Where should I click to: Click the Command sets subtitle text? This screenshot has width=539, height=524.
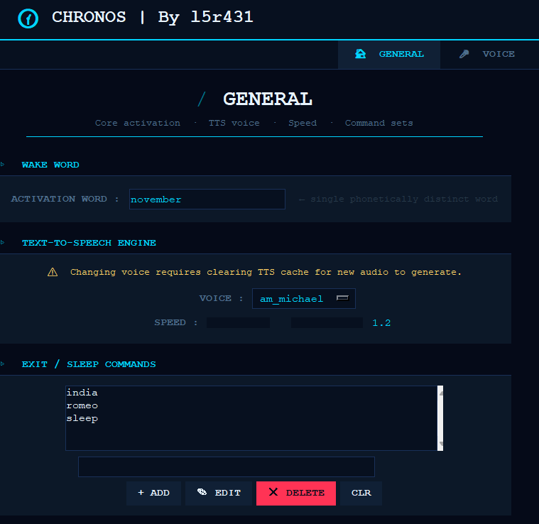pos(379,123)
